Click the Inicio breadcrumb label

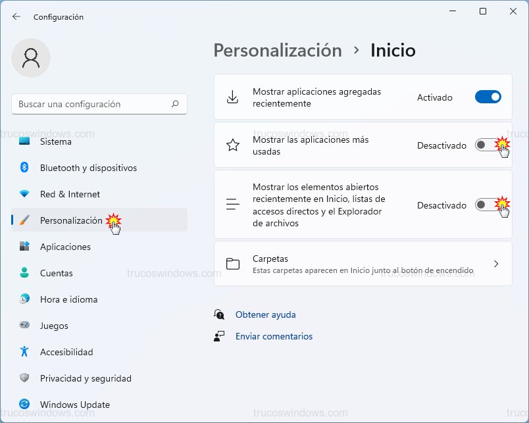tap(393, 49)
